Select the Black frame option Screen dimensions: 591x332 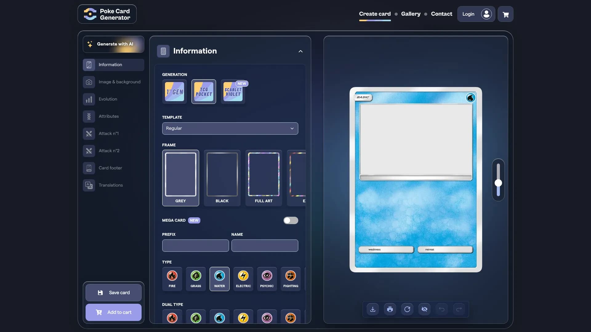tap(222, 178)
